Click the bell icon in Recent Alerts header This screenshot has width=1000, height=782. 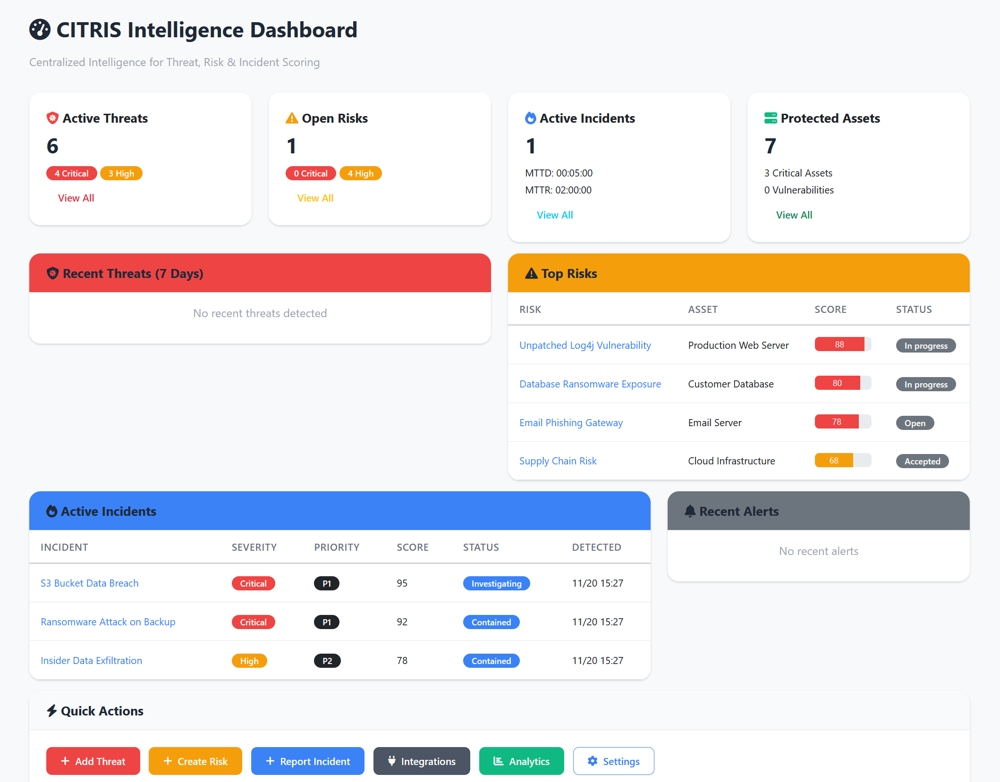(690, 511)
